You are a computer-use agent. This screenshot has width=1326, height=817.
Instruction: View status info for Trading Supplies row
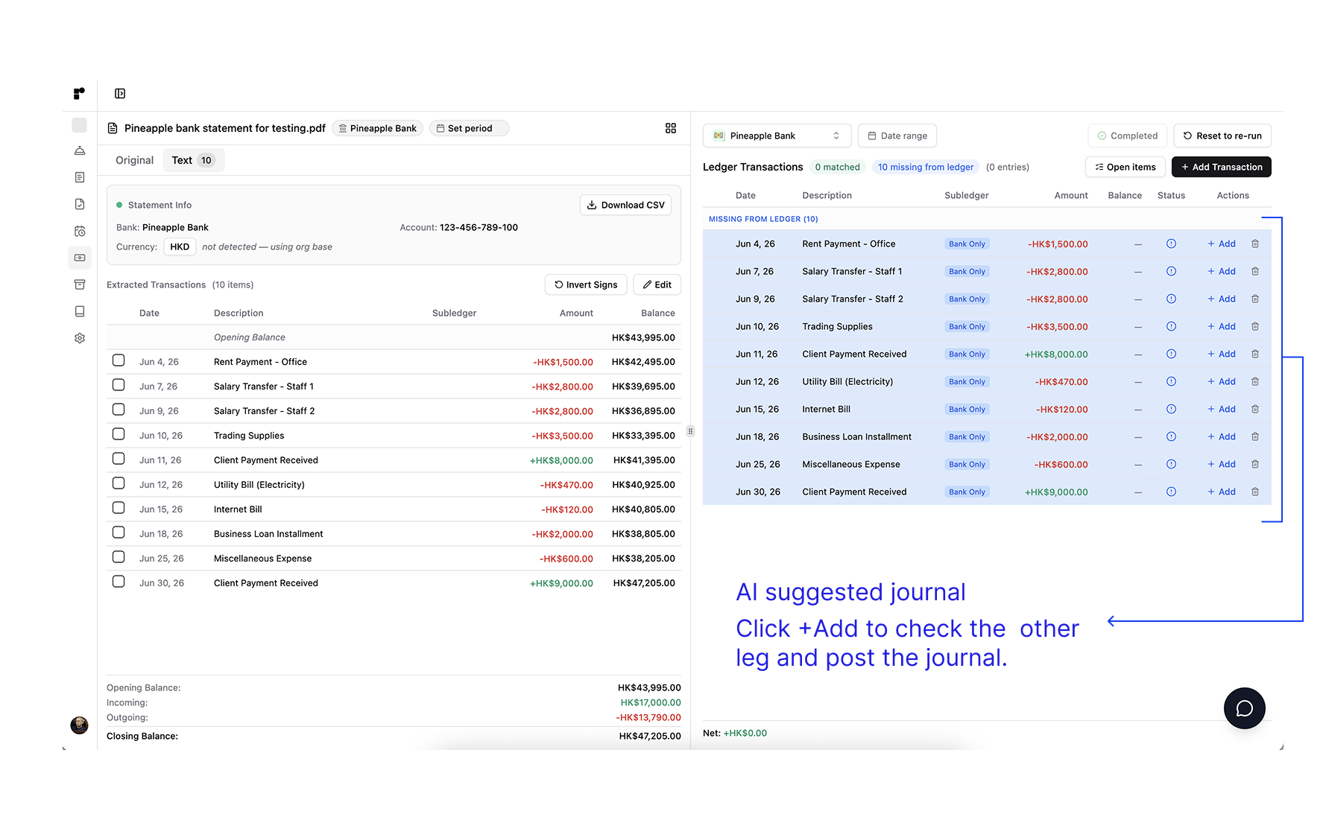pos(1171,326)
